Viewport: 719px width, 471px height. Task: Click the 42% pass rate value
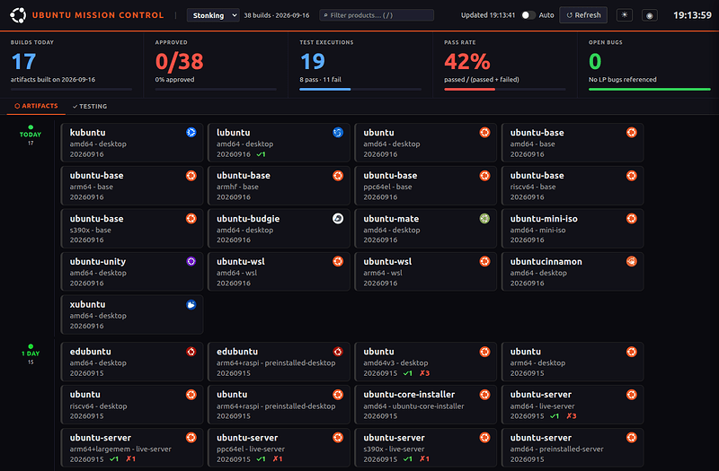[x=467, y=61]
